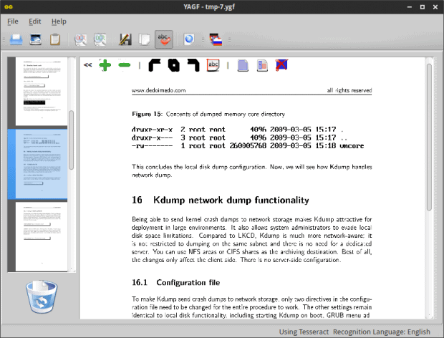
Task: Select the highlighted middle page thumbnail
Action: 42,163
